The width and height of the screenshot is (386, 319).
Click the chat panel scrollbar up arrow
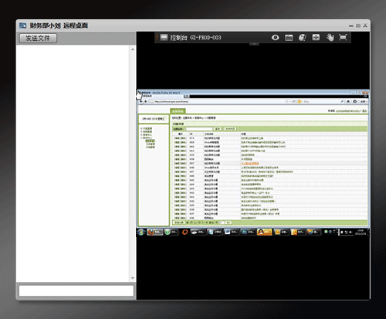[x=133, y=49]
